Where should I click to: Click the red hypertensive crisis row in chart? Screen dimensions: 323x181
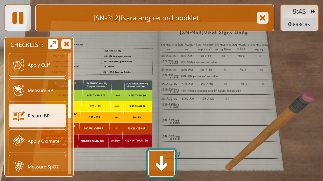[x=114, y=141]
